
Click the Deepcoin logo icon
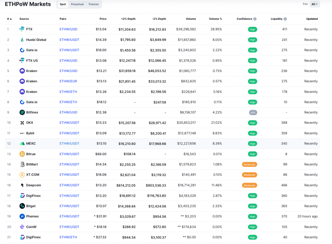click(x=22, y=185)
